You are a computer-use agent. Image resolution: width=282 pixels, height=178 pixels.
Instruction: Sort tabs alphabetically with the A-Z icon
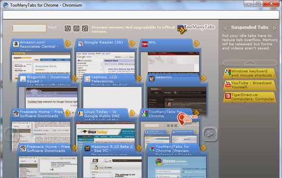coord(68,28)
